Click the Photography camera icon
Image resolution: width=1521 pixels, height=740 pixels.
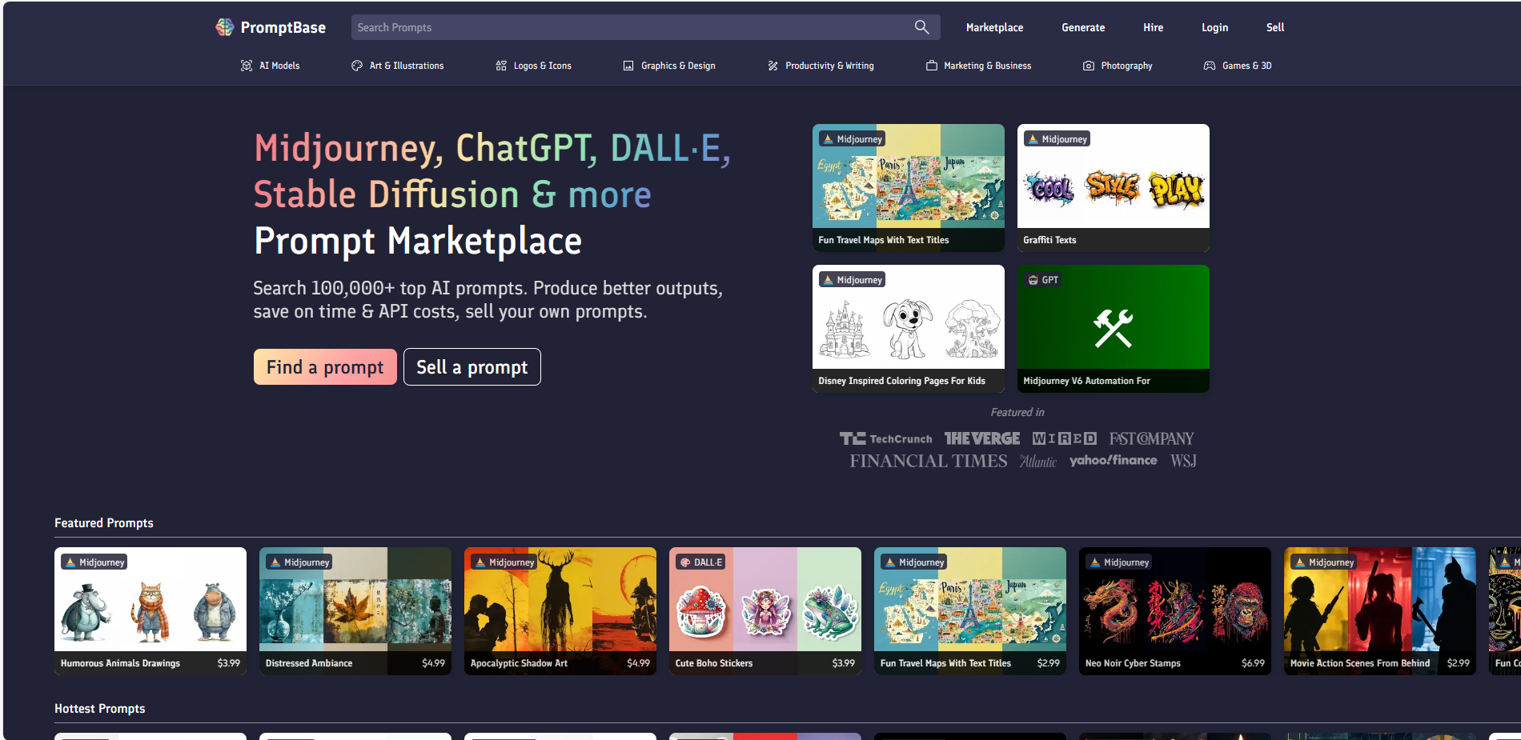tap(1089, 66)
